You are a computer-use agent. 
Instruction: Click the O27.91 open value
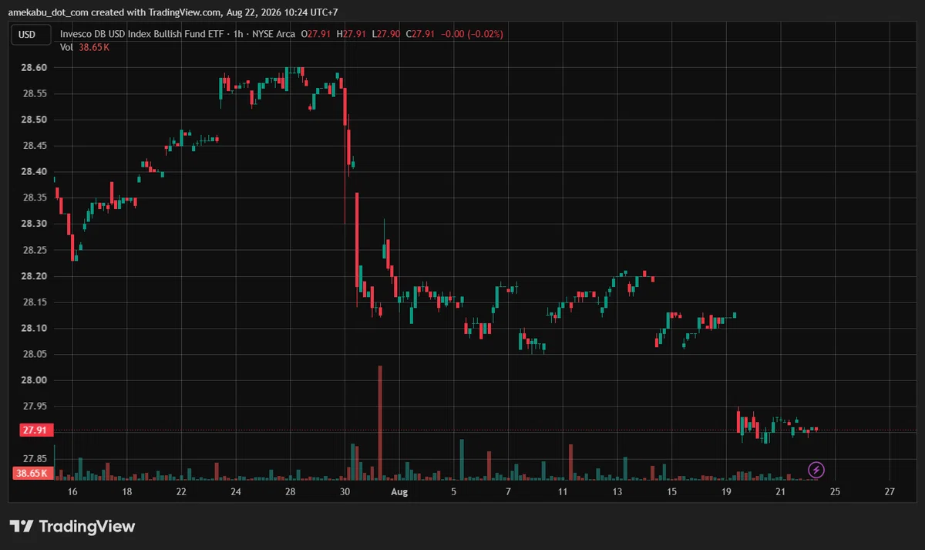317,34
